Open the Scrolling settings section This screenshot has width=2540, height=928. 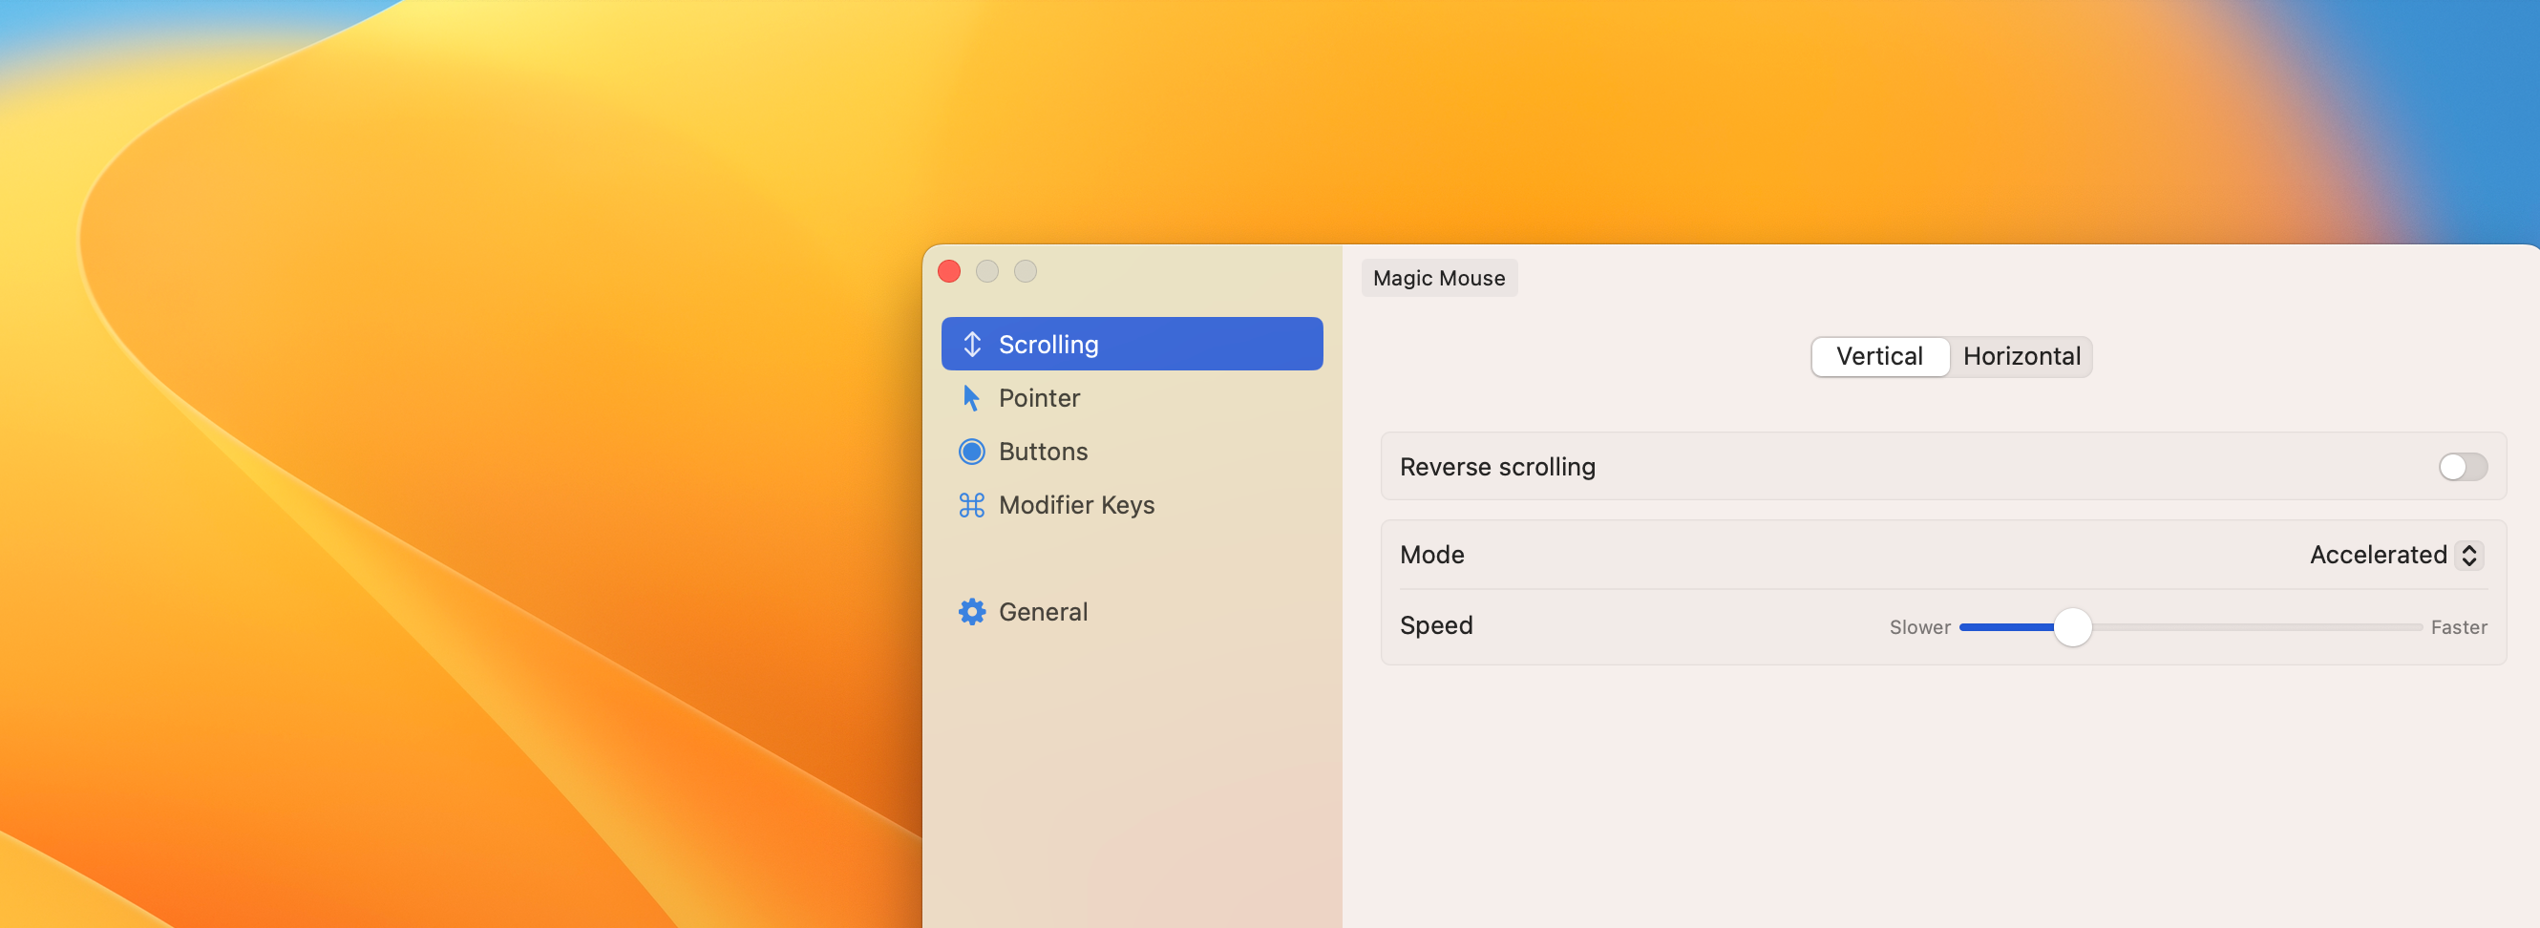coord(1131,344)
